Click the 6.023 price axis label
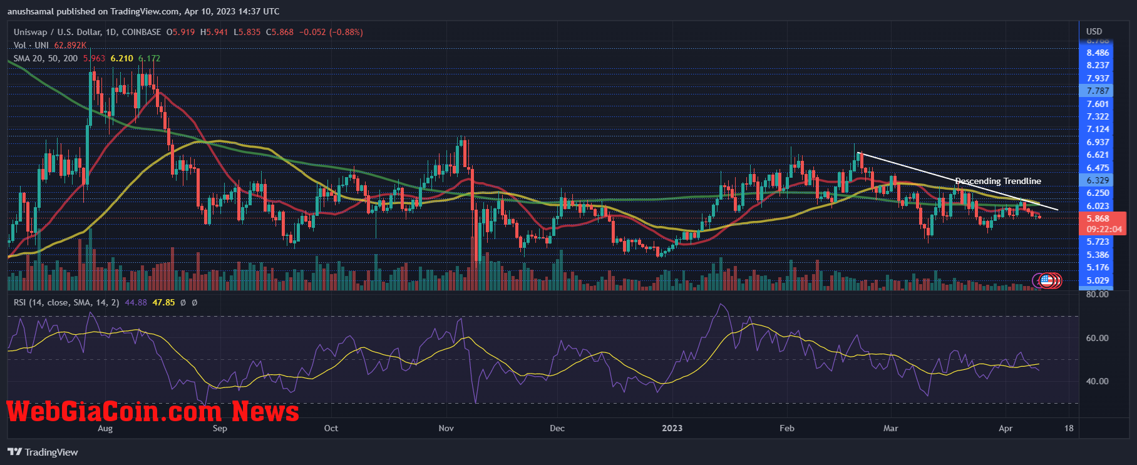This screenshot has height=465, width=1137. tap(1098, 206)
